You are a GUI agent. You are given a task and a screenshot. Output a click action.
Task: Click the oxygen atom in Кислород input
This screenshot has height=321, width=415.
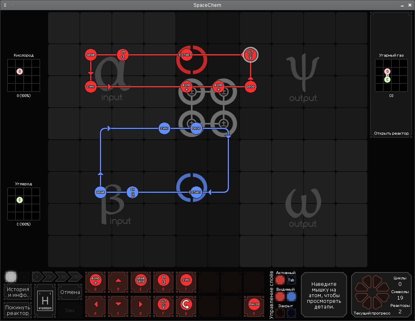click(19, 72)
